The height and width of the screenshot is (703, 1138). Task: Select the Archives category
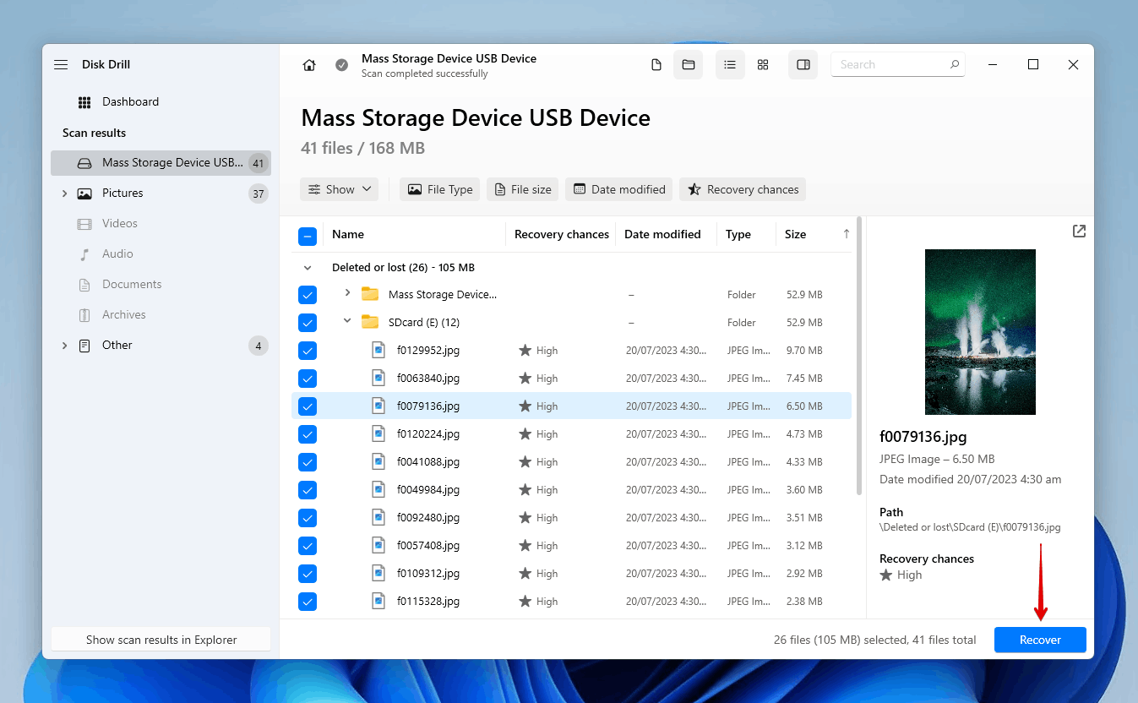pyautogui.click(x=161, y=315)
